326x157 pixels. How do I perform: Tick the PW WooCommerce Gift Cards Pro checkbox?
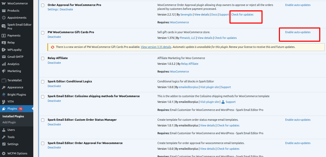click(x=43, y=33)
